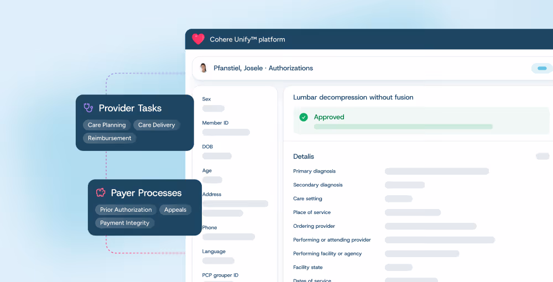This screenshot has width=553, height=282.
Task: Click the Care setting label
Action: pyautogui.click(x=307, y=199)
